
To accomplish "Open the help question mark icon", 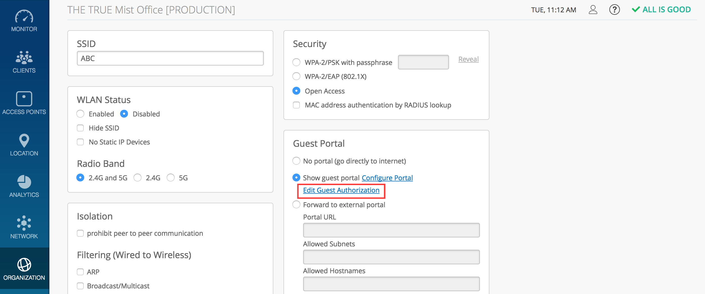I will [614, 10].
